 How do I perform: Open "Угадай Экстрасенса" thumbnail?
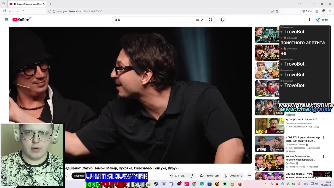click(267, 35)
